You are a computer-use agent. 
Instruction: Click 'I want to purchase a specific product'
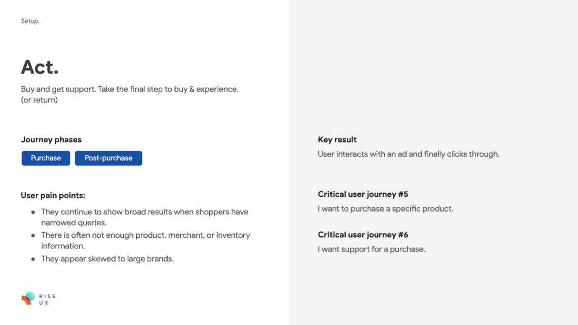click(386, 208)
